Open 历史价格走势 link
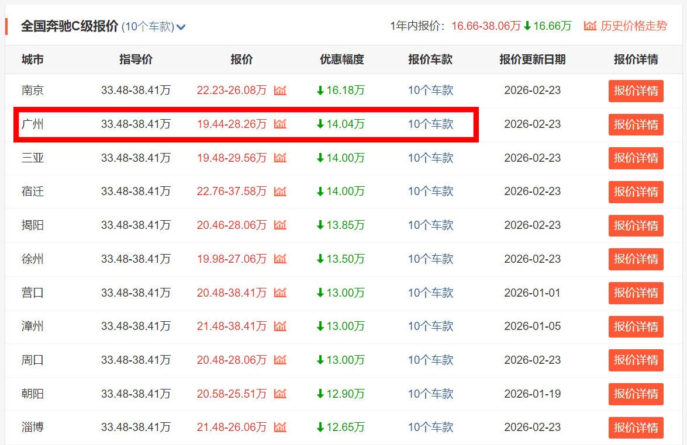 click(x=634, y=26)
